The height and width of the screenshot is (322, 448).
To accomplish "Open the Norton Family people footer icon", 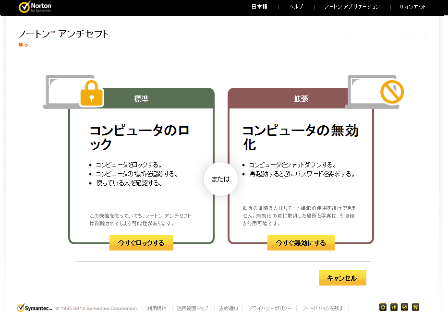I will [x=394, y=307].
